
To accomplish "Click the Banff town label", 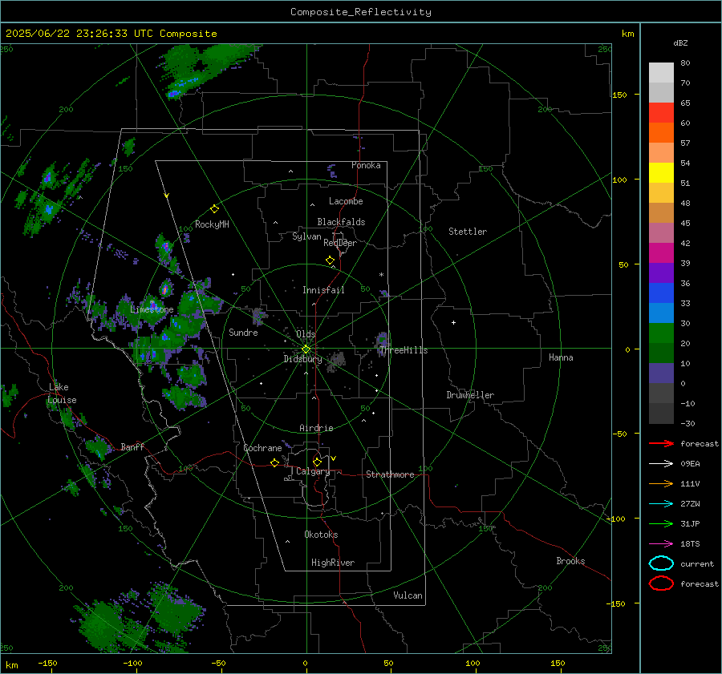I will pyautogui.click(x=132, y=446).
